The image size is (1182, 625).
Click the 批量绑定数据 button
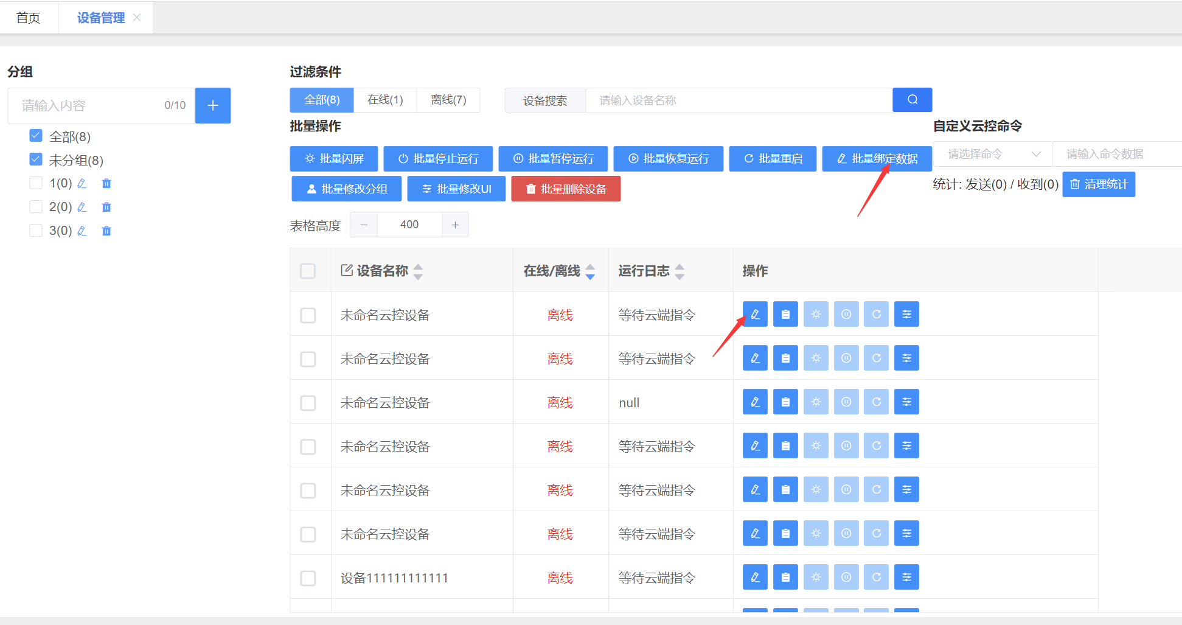(x=877, y=158)
